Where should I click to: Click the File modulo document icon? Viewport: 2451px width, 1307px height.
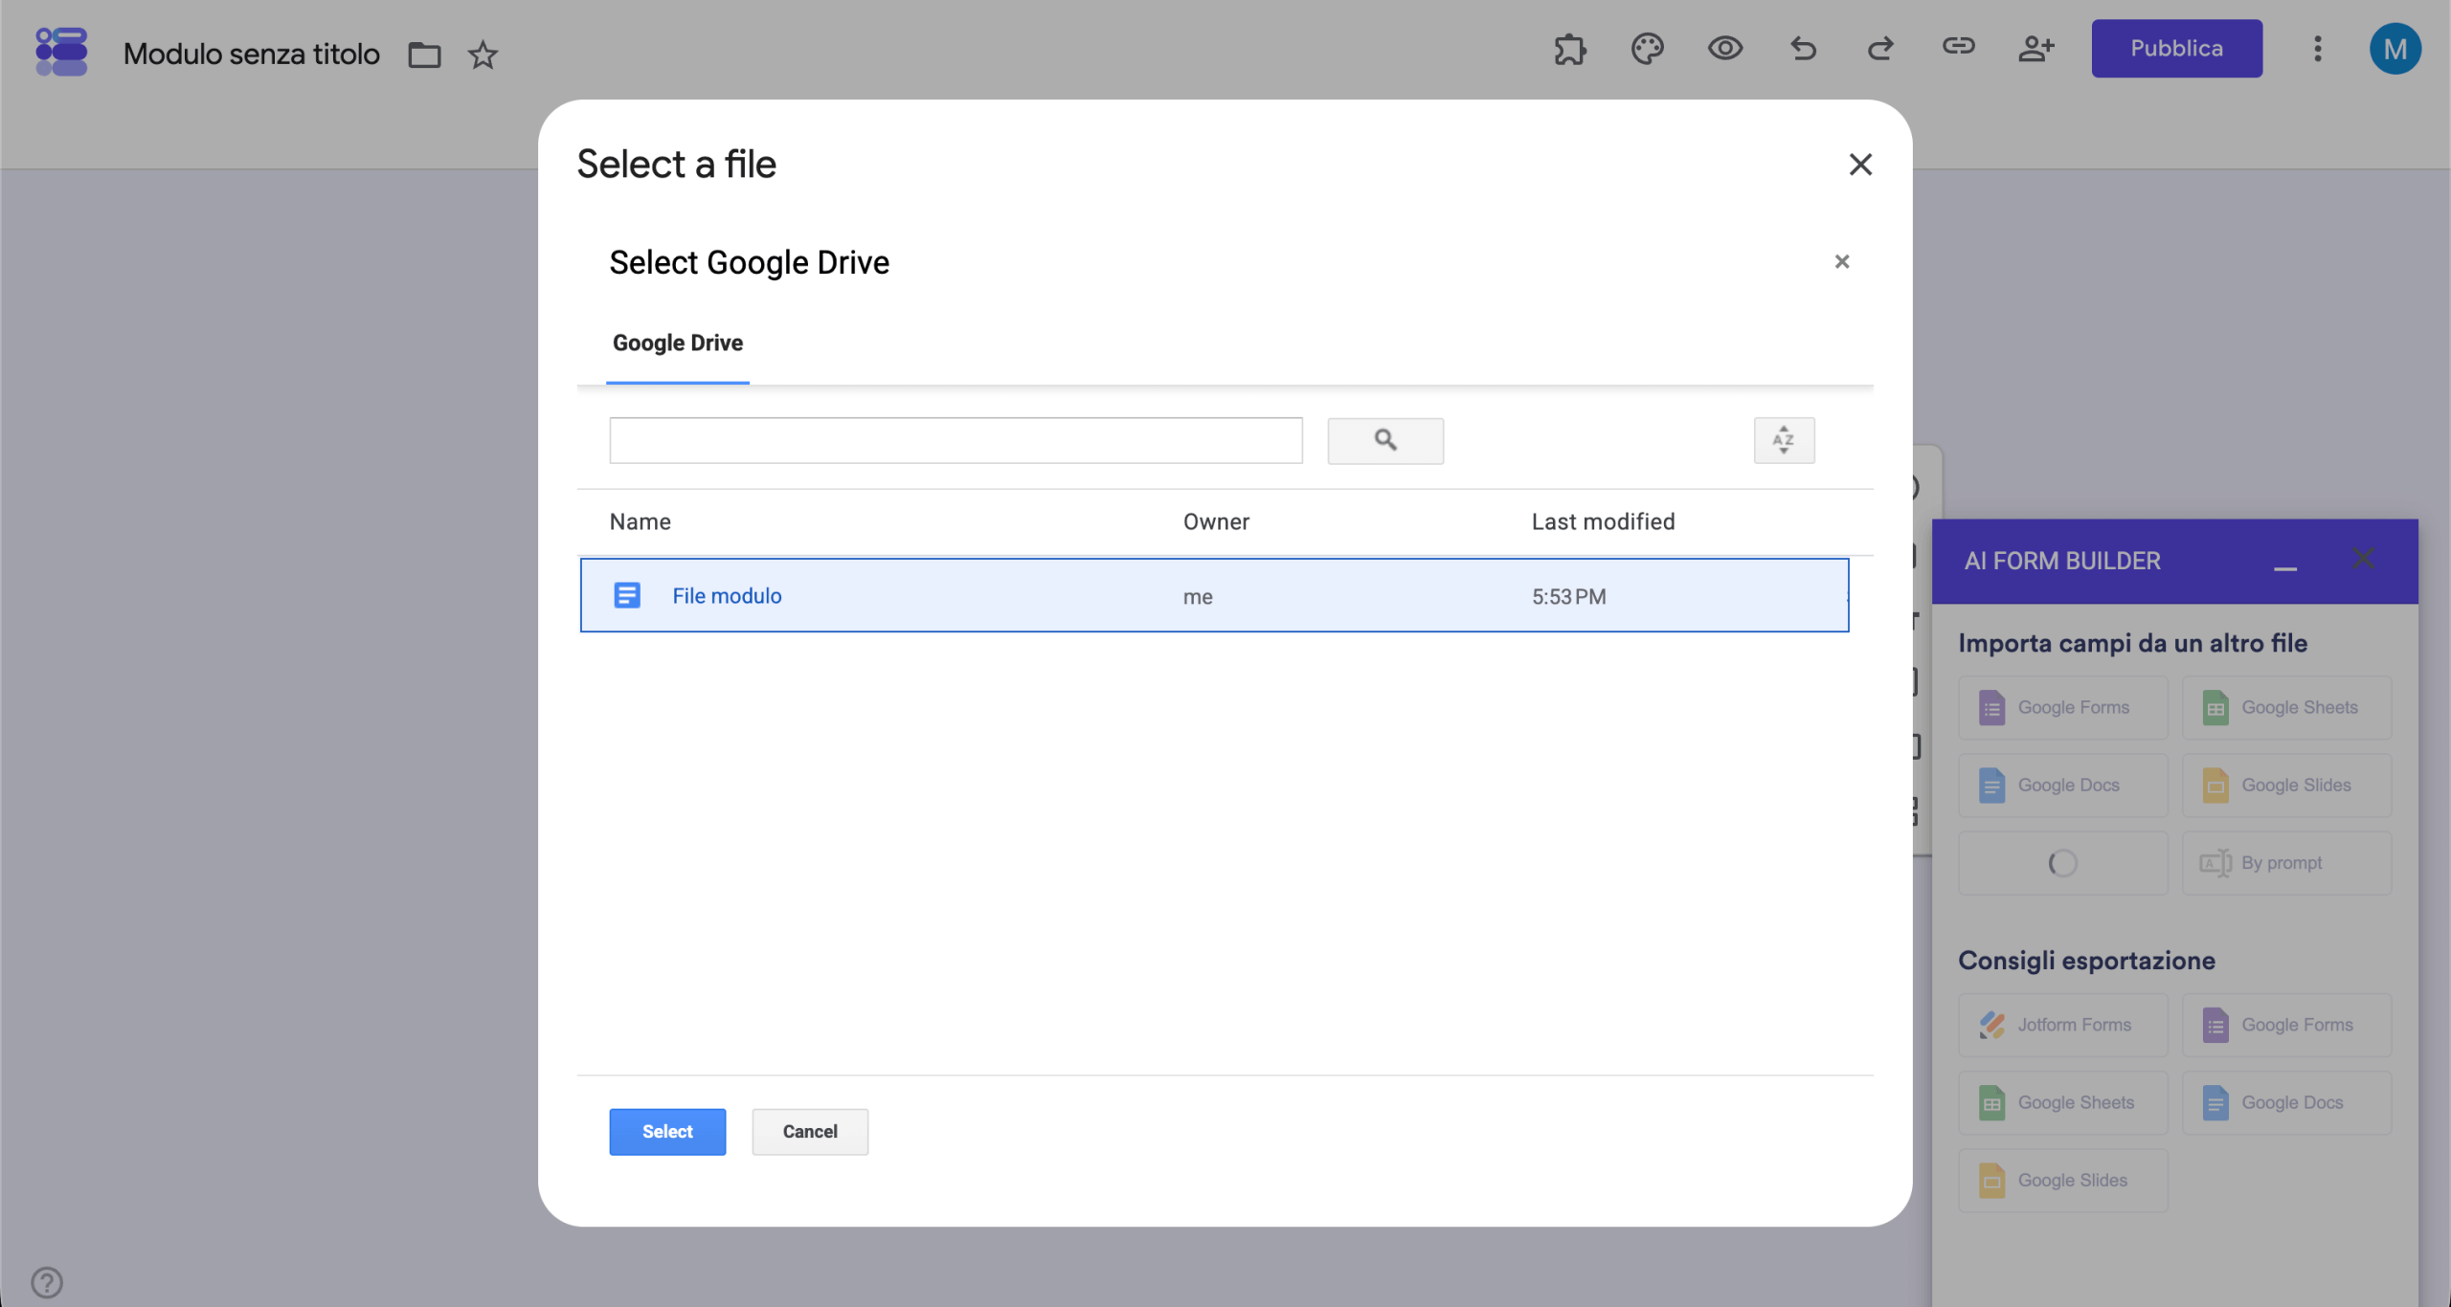click(x=627, y=595)
